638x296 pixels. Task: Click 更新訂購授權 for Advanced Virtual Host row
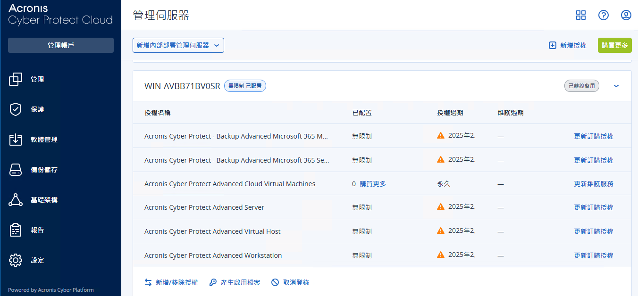(594, 231)
